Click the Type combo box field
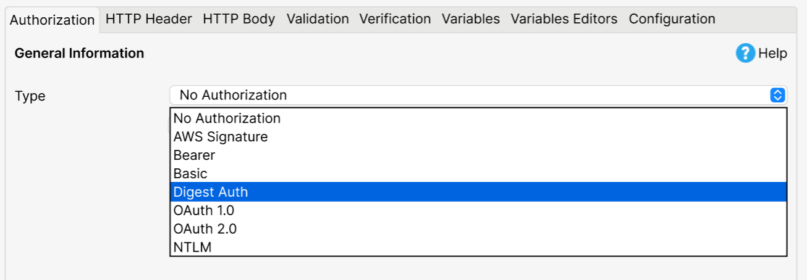Screen dimensions: 807x280 tap(478, 95)
